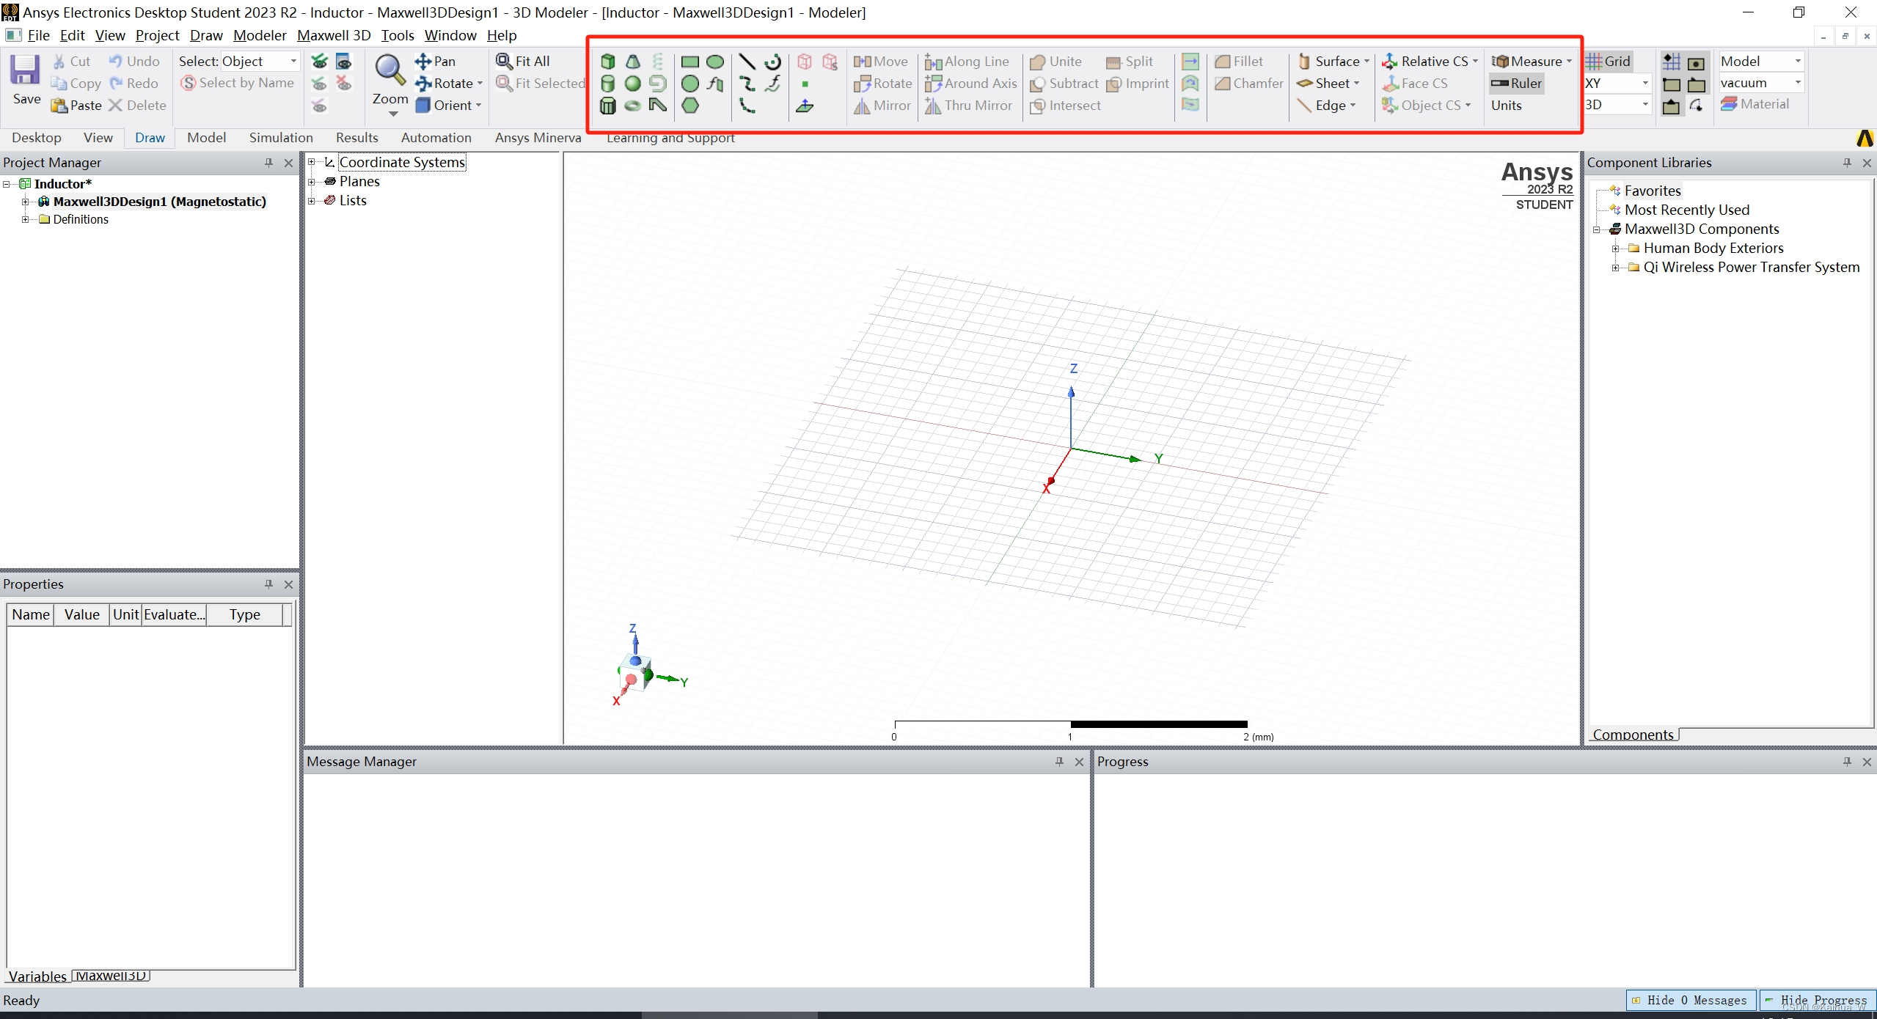Screen dimensions: 1877x1019
Task: Pin the Project Manager panel
Action: [268, 163]
